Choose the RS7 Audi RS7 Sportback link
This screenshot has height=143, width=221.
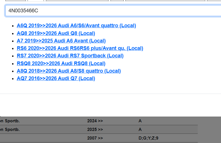tap(70, 56)
